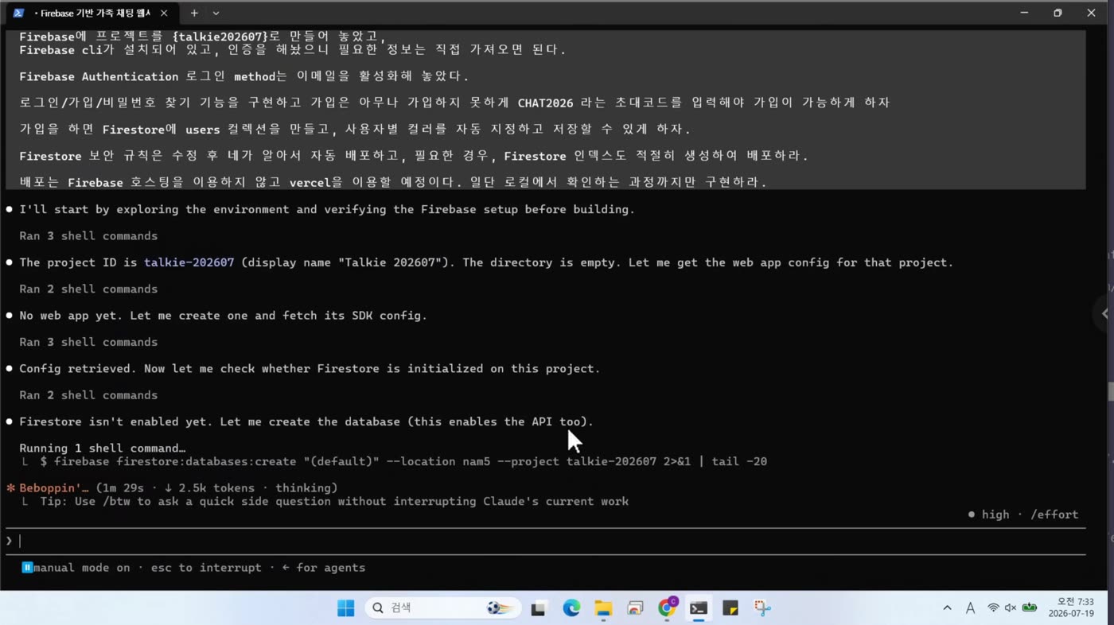Check the battery tray icon

(1030, 608)
